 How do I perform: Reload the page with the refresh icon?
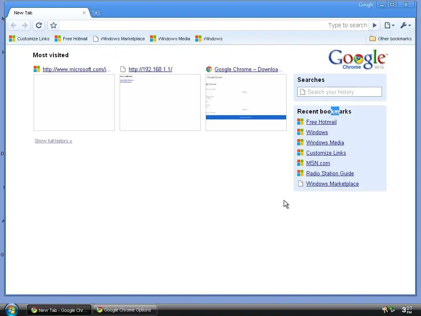point(39,25)
